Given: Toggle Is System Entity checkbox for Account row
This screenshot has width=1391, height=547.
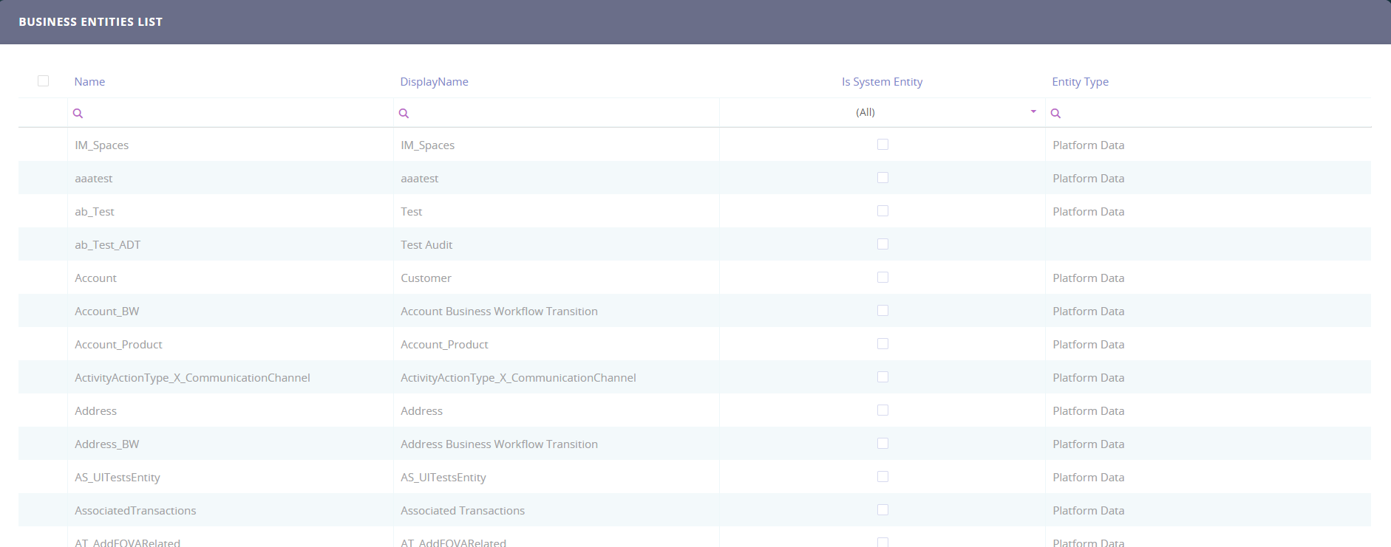Looking at the screenshot, I should tap(882, 278).
